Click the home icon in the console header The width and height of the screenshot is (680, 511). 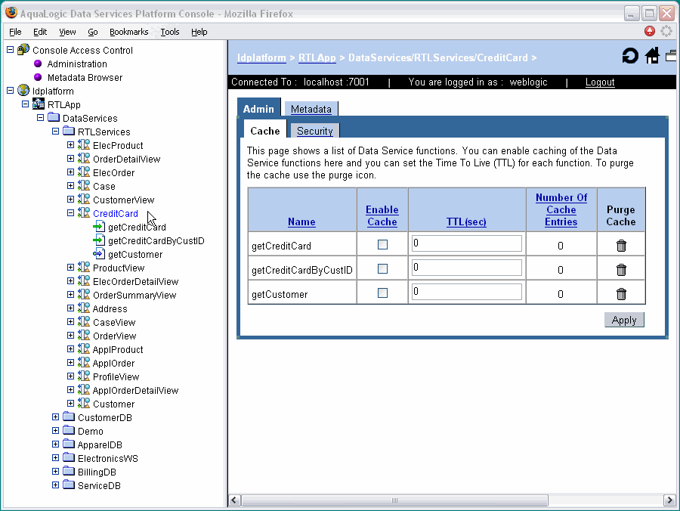652,55
